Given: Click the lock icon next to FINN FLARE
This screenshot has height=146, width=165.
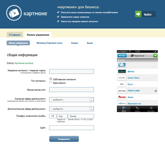Looking at the screenshot, I should (156, 91).
